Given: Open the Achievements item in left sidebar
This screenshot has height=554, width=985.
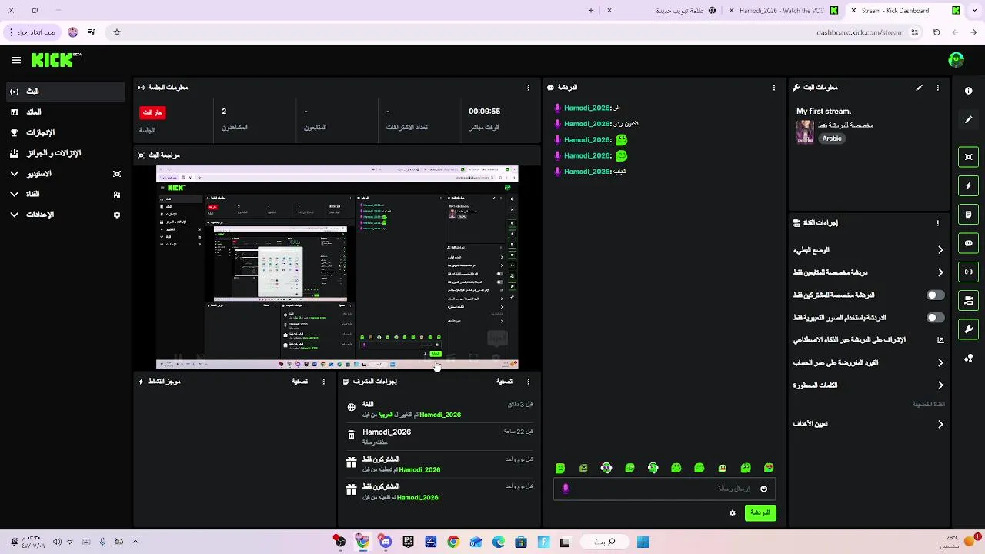Looking at the screenshot, I should pyautogui.click(x=65, y=132).
